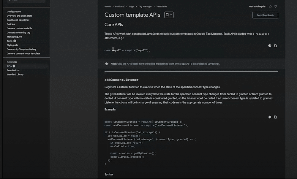Open the Tests sidebar page
Viewport: 297px width, 179px height.
(x=10, y=41)
